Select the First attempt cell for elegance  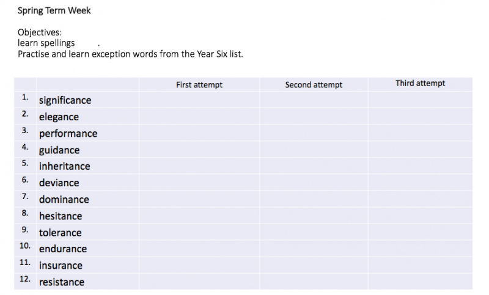coord(199,116)
